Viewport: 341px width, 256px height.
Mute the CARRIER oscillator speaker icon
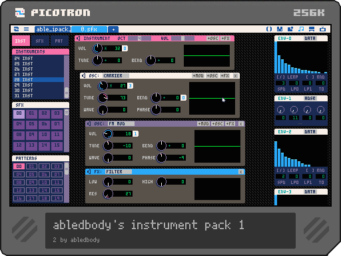click(x=84, y=76)
